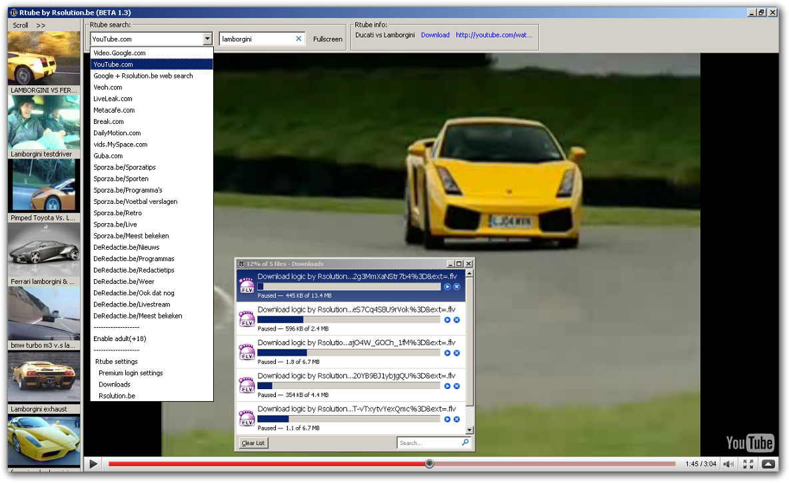Open the Lamborgini testdriver video thumbnail
The image size is (789, 483).
[x=44, y=122]
